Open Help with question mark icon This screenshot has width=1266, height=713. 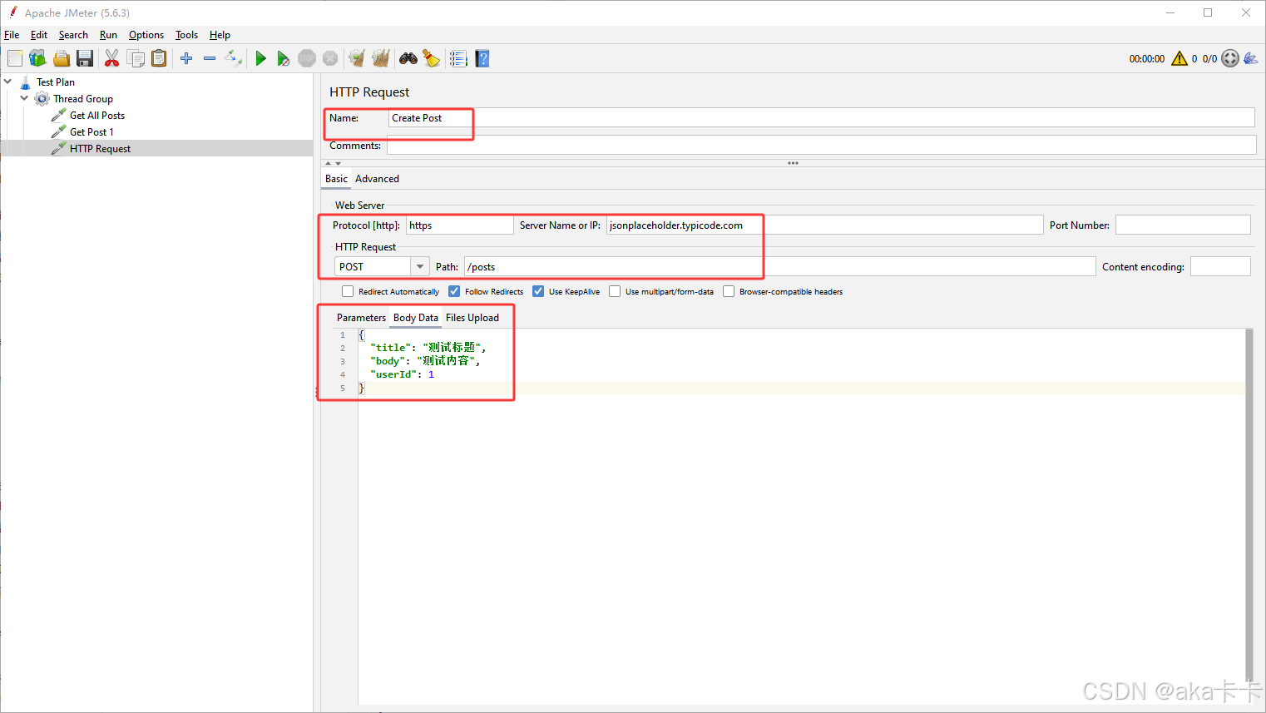[x=482, y=58]
